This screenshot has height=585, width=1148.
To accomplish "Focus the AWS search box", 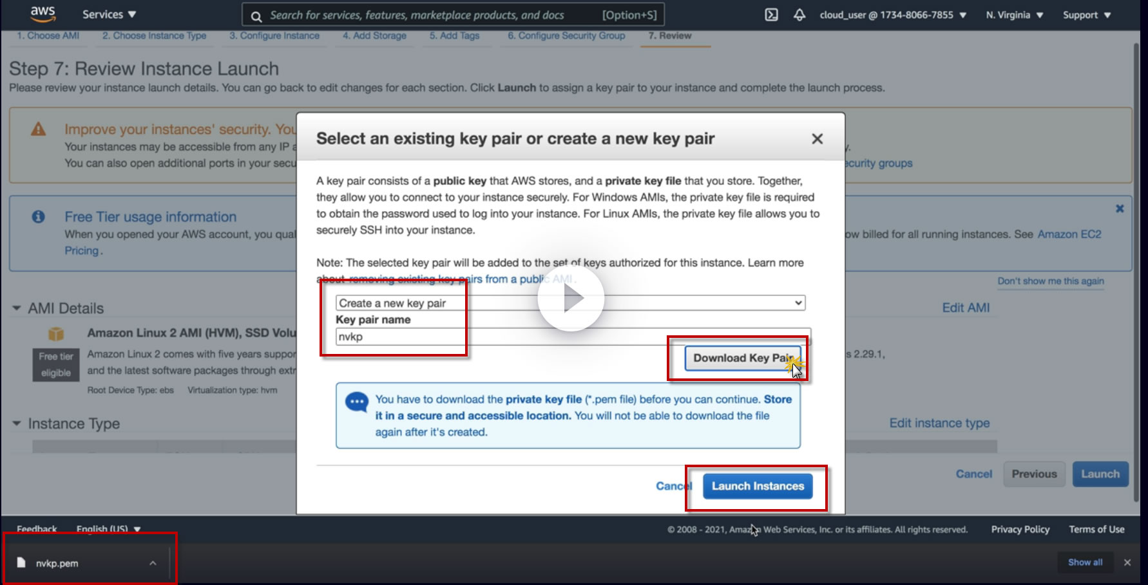I will [x=453, y=15].
